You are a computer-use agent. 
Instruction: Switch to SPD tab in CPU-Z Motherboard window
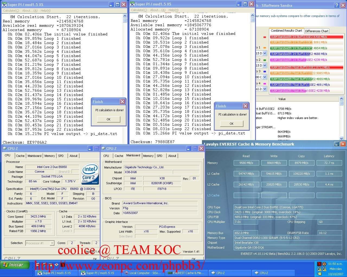point(160,156)
